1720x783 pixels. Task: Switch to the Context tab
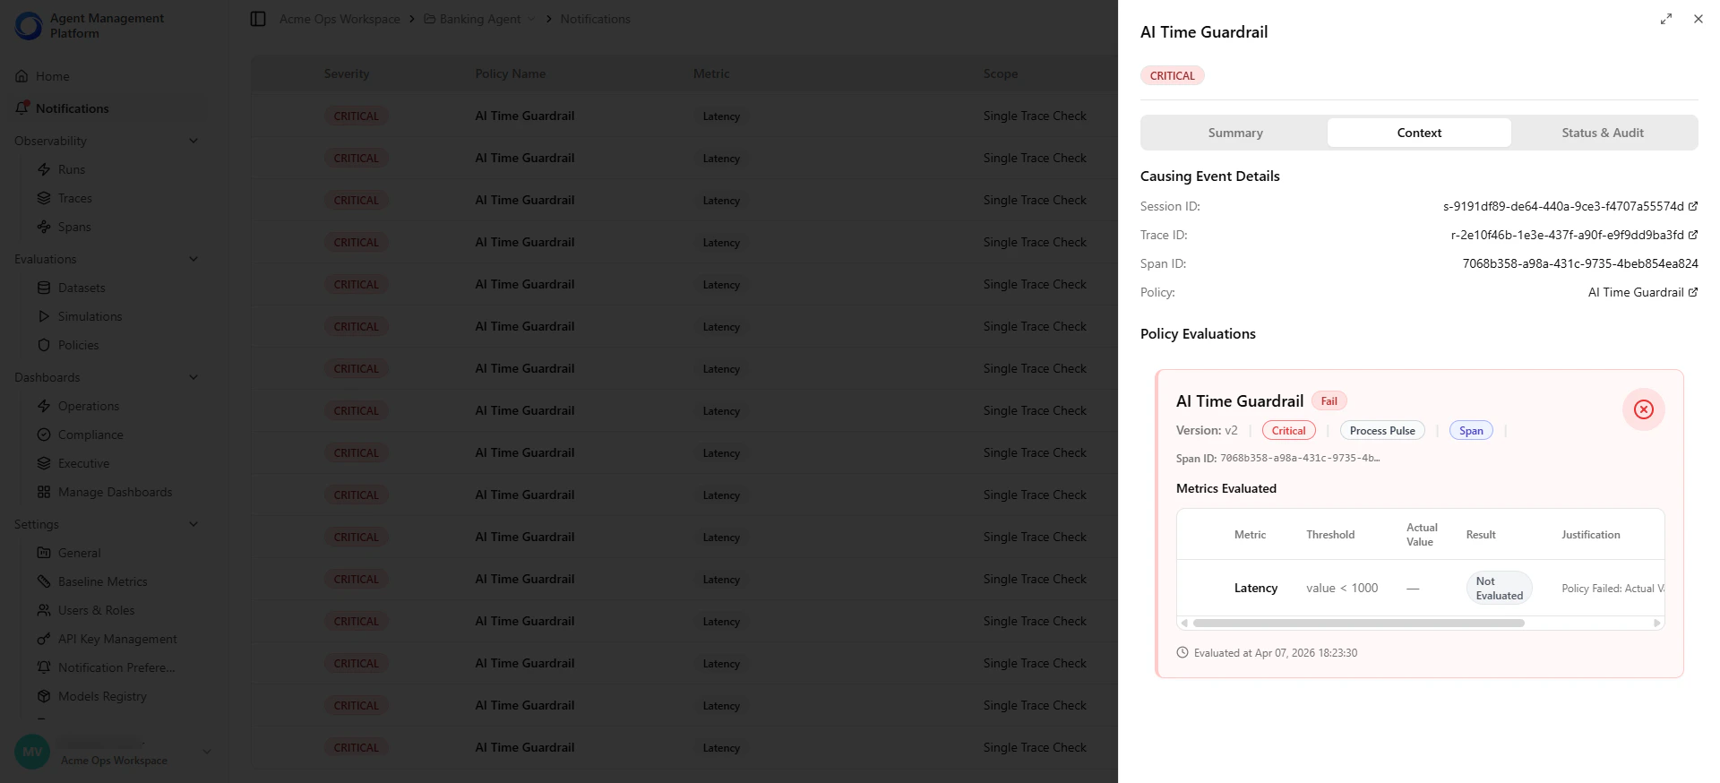pos(1419,133)
